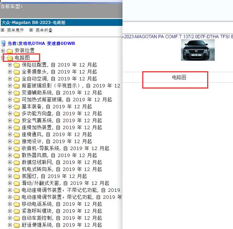Viewport: 233px width, 229px height.
Task: Click the 紧急呼叫模块 folder icon
Action: (17, 211)
